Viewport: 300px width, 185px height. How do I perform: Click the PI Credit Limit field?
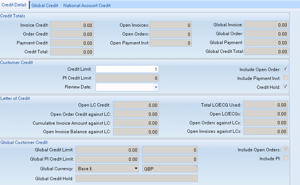click(x=127, y=78)
